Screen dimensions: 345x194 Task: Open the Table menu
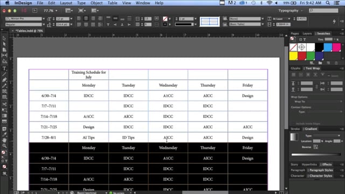coord(112,3)
